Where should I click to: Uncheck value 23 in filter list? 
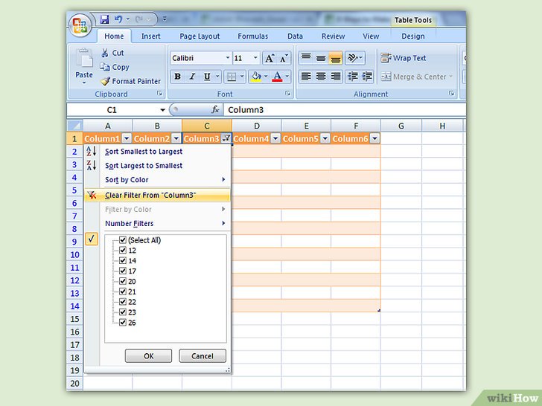(x=123, y=312)
